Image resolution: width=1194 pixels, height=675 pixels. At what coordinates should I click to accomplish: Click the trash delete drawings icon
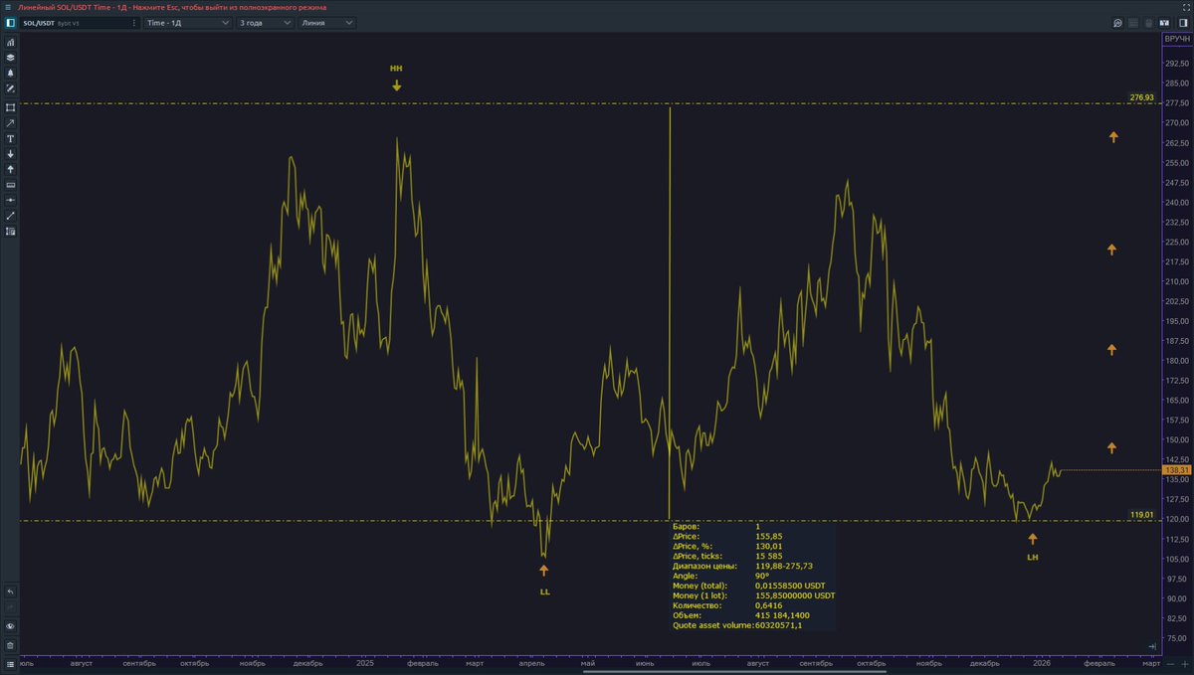[x=10, y=645]
